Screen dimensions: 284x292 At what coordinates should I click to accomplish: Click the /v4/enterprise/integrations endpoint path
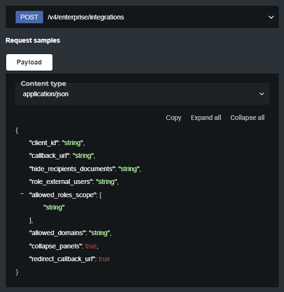[x=86, y=17]
